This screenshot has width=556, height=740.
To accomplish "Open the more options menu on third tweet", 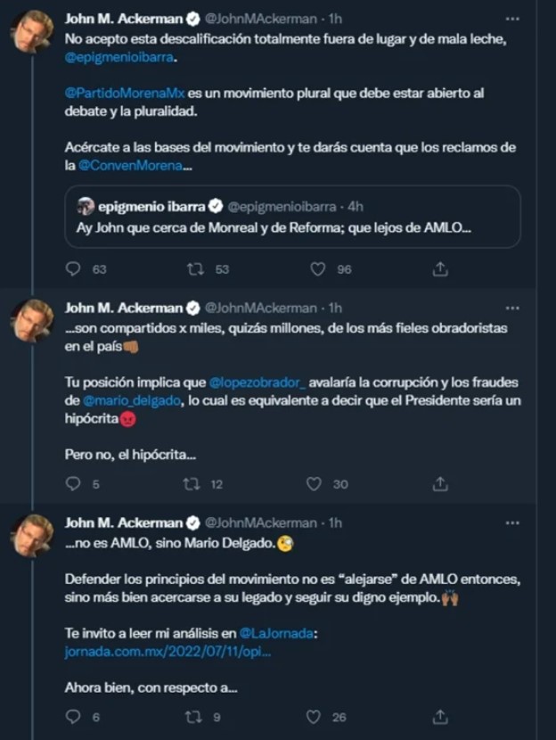I will 512,523.
